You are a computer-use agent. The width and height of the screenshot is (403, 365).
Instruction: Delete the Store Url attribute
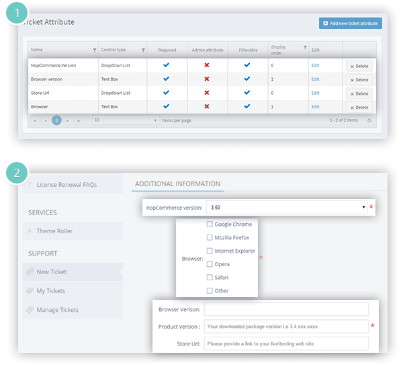click(x=359, y=93)
